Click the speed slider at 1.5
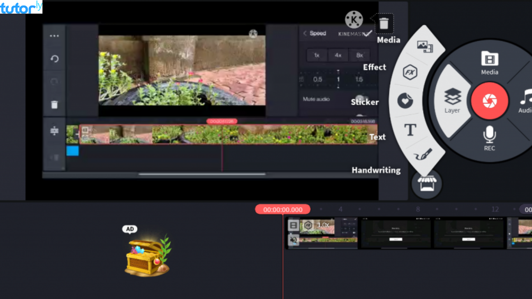532x299 pixels. click(x=359, y=79)
